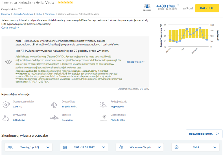The width and height of the screenshot is (223, 155).
Task: Click the airplane flight length icon
Action: (54, 105)
